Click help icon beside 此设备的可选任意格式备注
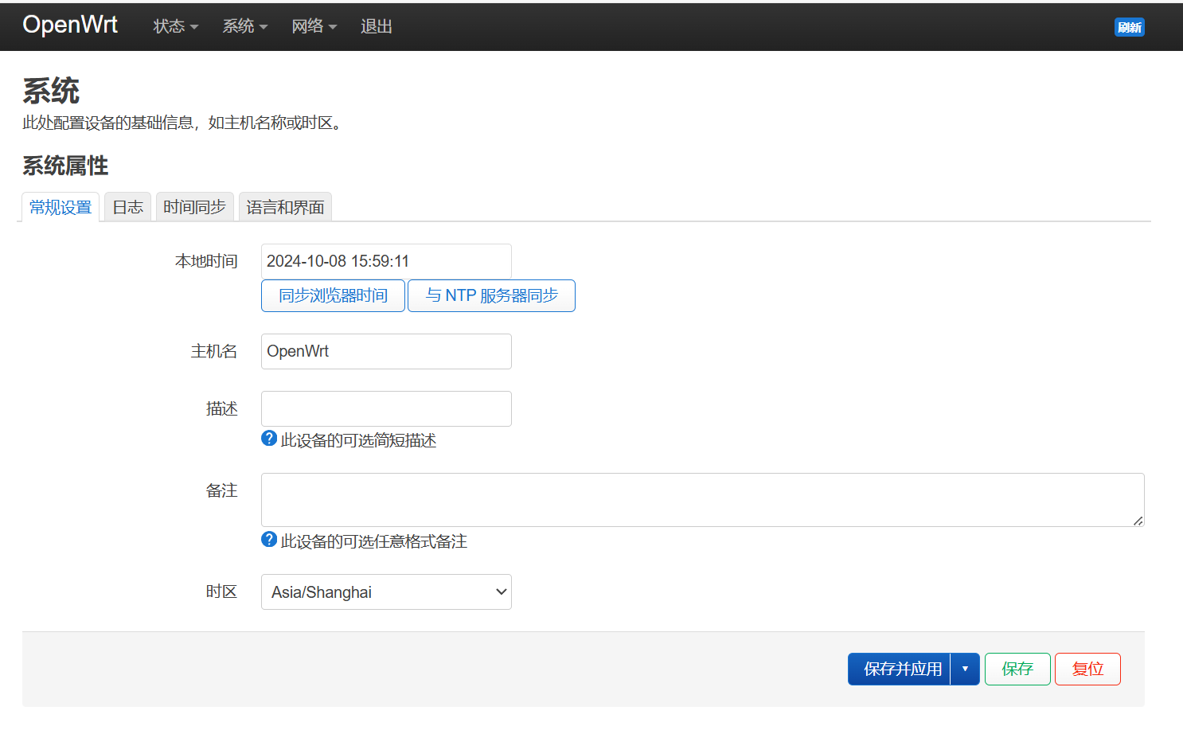The width and height of the screenshot is (1183, 734). coord(269,540)
